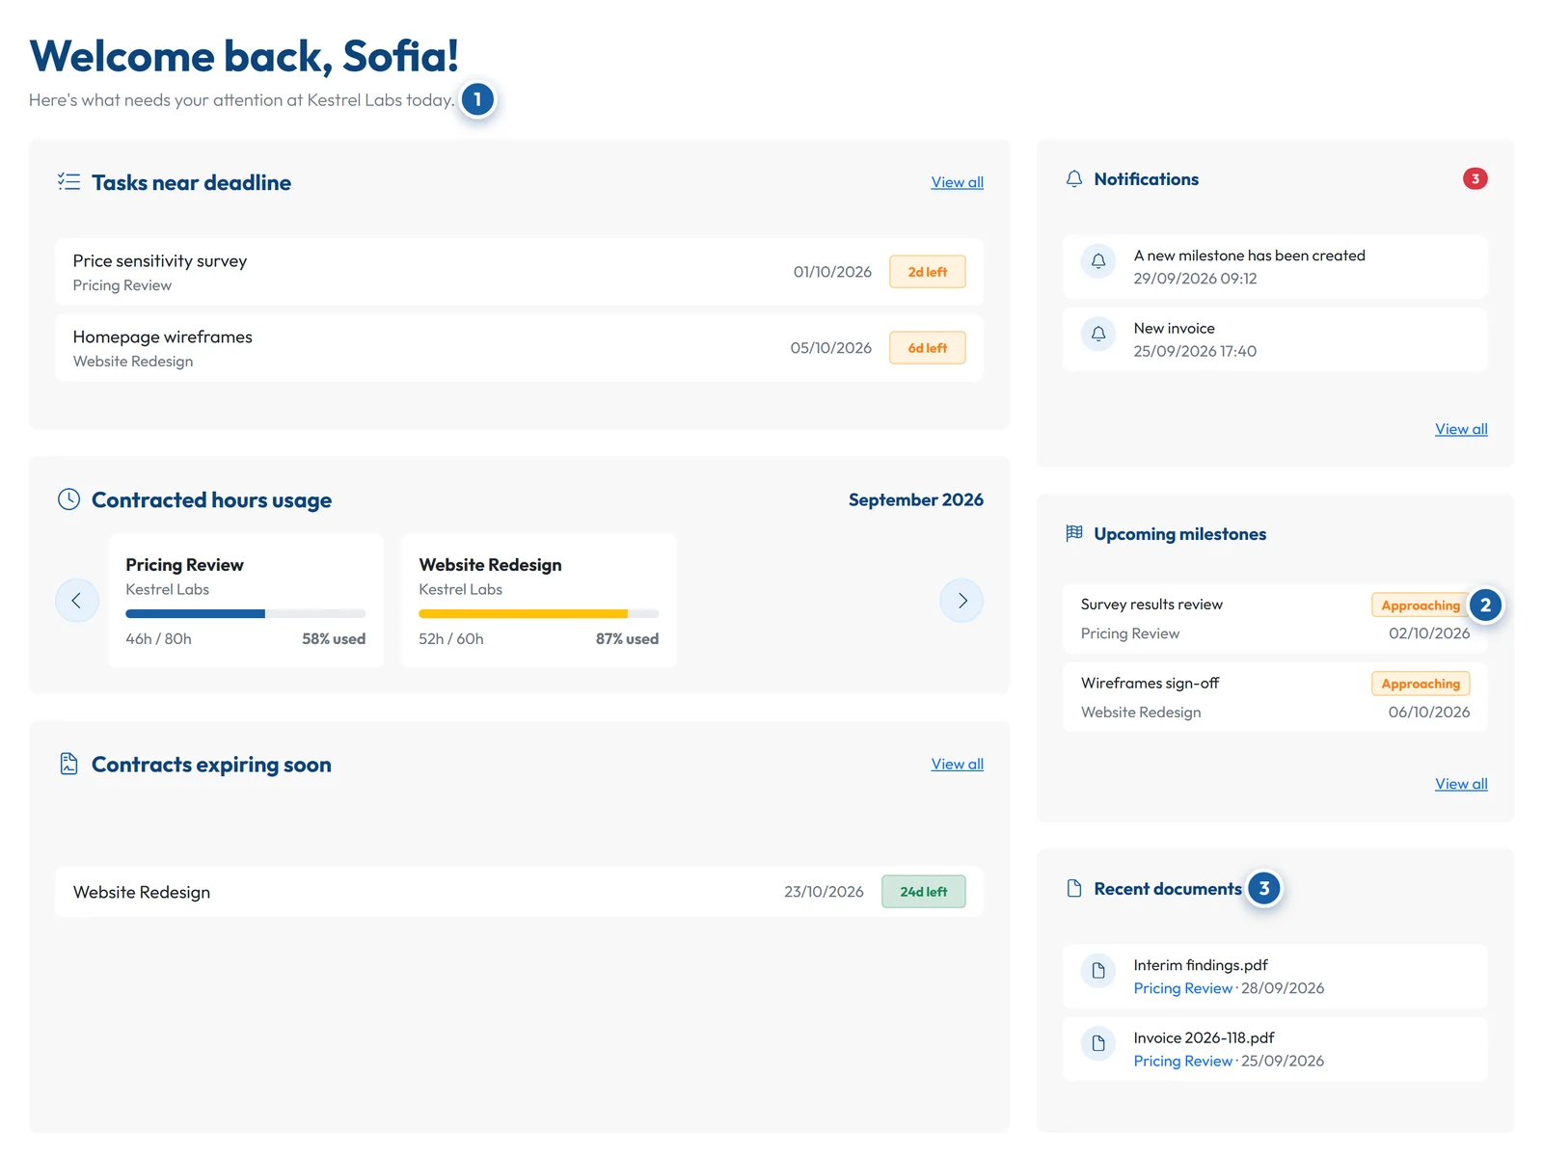This screenshot has height=1157, width=1543.
Task: Click the September 2026 period label
Action: pos(915,499)
